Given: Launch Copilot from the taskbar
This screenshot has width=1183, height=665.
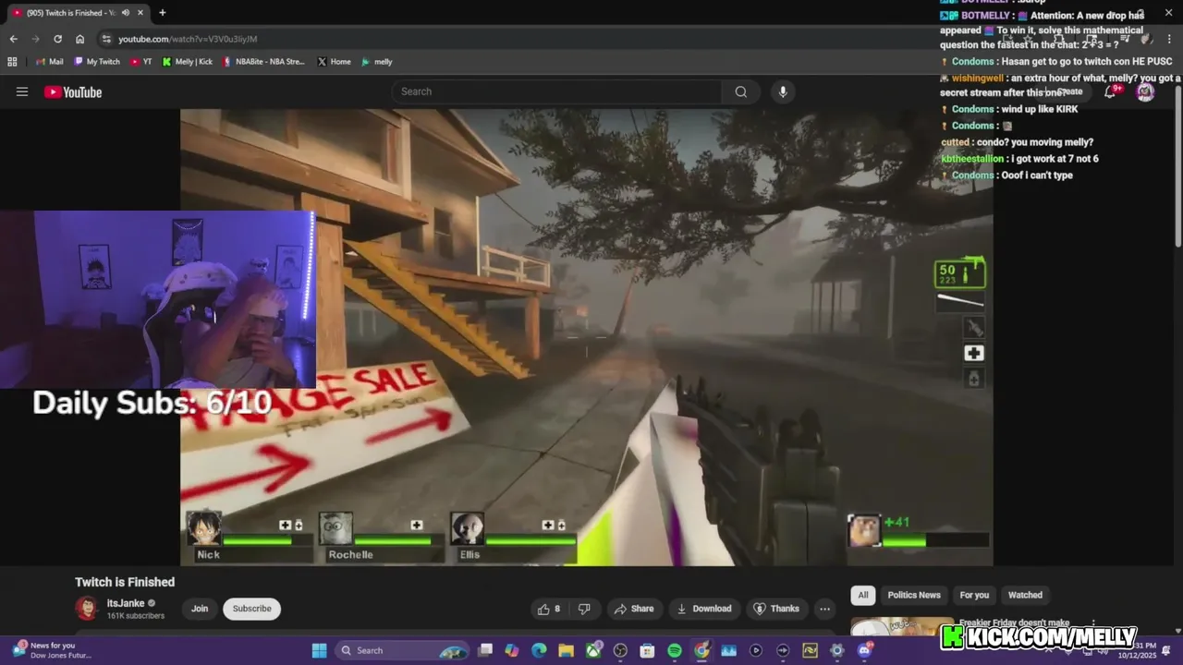Looking at the screenshot, I should (x=512, y=650).
